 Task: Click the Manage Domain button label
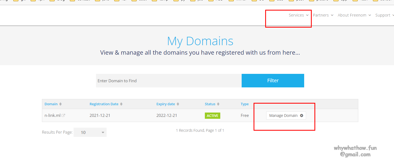tap(283, 116)
